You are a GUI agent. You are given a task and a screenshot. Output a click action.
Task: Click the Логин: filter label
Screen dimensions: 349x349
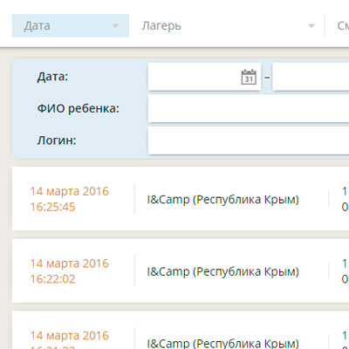pos(57,140)
